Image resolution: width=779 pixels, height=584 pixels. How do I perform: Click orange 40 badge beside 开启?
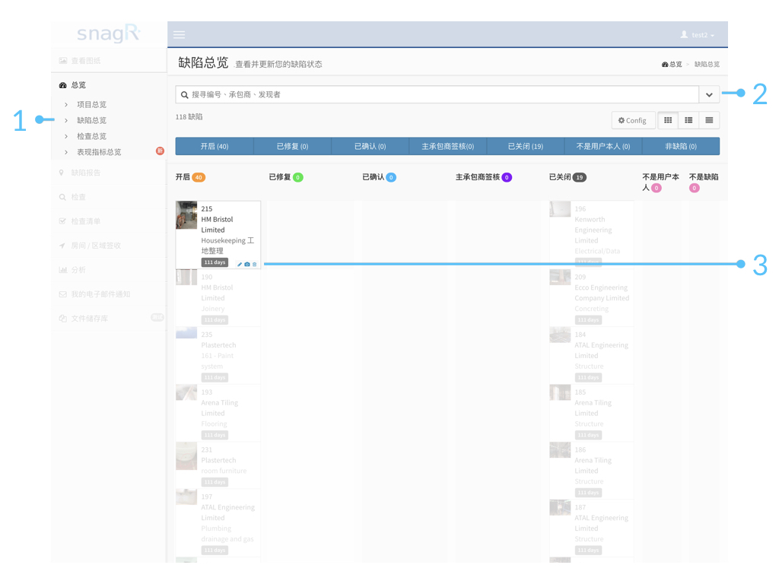click(199, 177)
